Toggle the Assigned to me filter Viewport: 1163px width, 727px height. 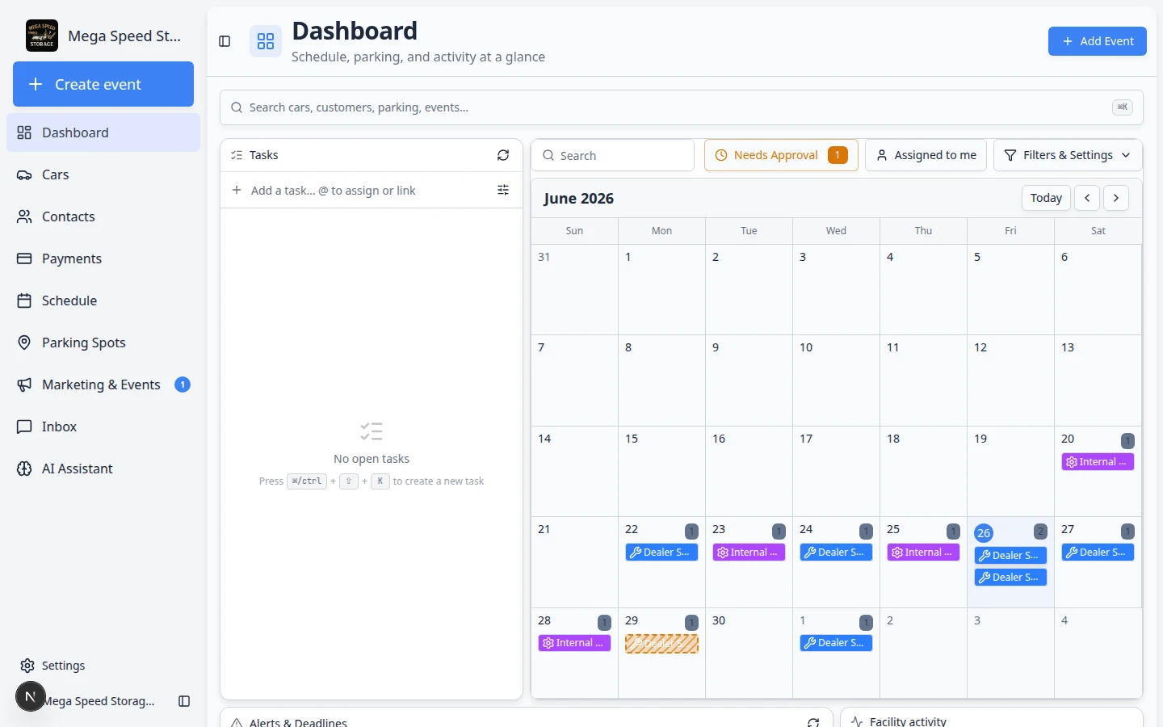pos(926,155)
